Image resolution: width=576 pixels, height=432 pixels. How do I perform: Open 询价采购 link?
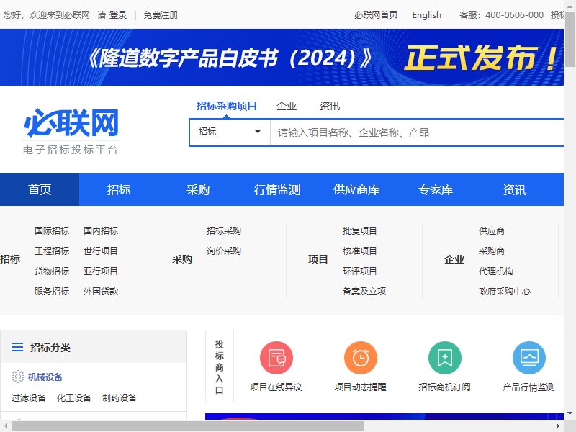pyautogui.click(x=224, y=251)
